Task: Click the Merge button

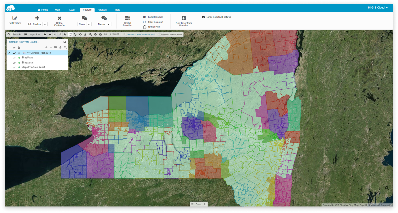Action: pos(102,24)
